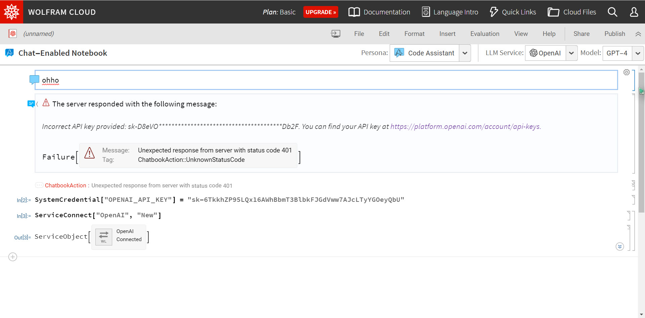Open the user account icon
The image size is (645, 318).
(x=634, y=12)
